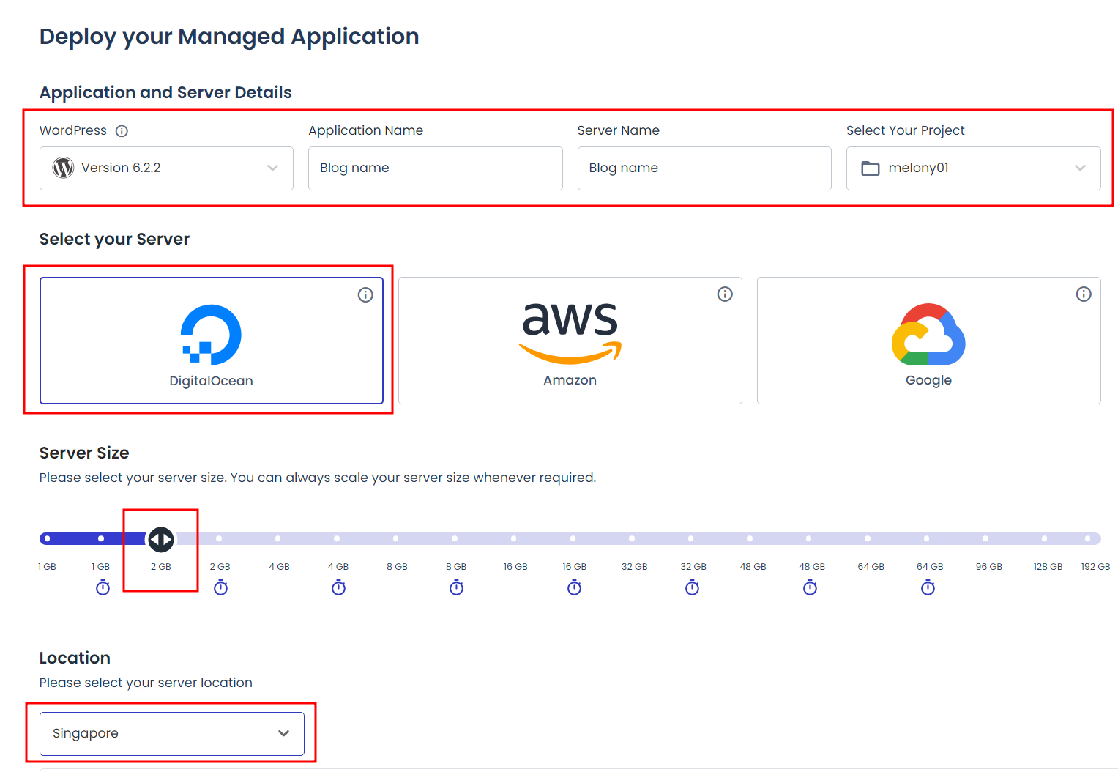Click the Select Your Project label
This screenshot has width=1118, height=772.
[905, 130]
